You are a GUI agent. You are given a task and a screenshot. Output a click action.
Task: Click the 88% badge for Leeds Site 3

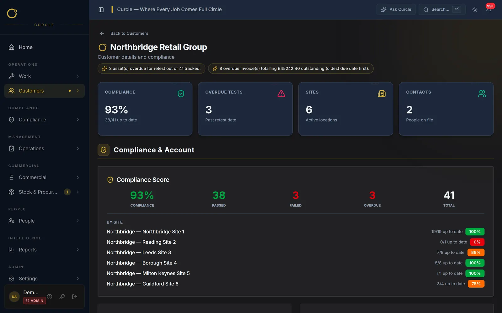point(476,253)
